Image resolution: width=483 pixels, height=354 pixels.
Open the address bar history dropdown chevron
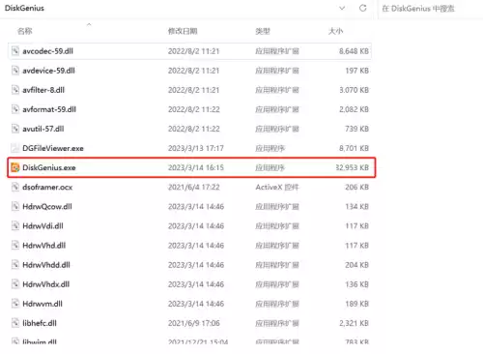click(x=342, y=8)
